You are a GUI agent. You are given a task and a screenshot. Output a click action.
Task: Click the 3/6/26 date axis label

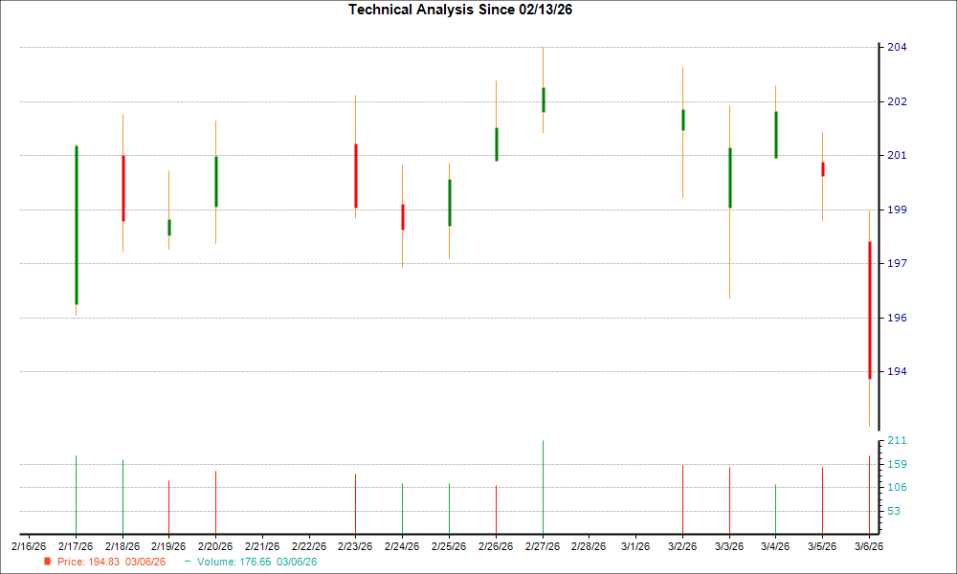869,546
